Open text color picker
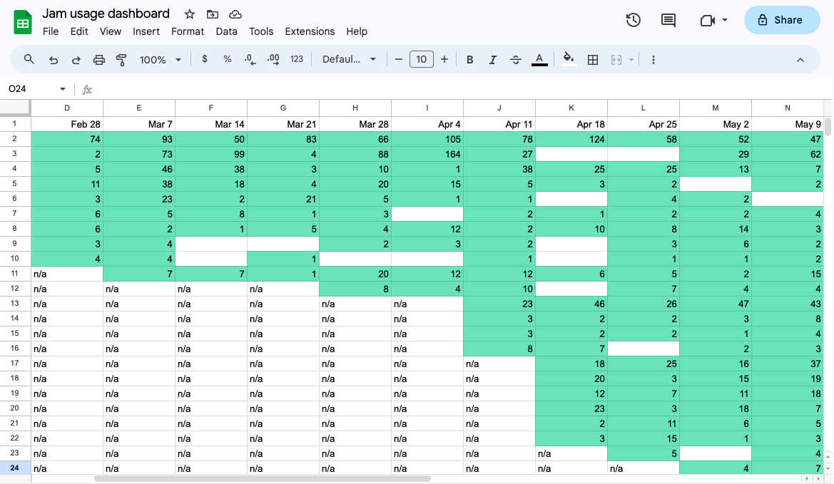Viewport: 834px width, 484px height. click(539, 59)
